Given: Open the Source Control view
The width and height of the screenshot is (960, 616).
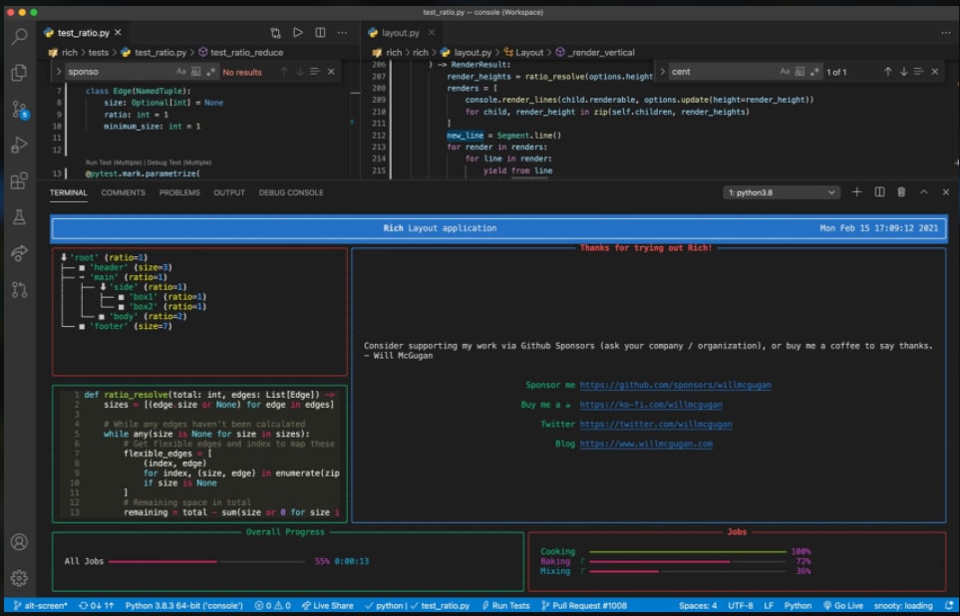Looking at the screenshot, I should (x=20, y=110).
